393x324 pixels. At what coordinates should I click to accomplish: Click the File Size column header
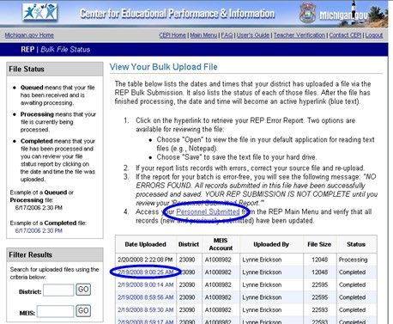pos(319,244)
